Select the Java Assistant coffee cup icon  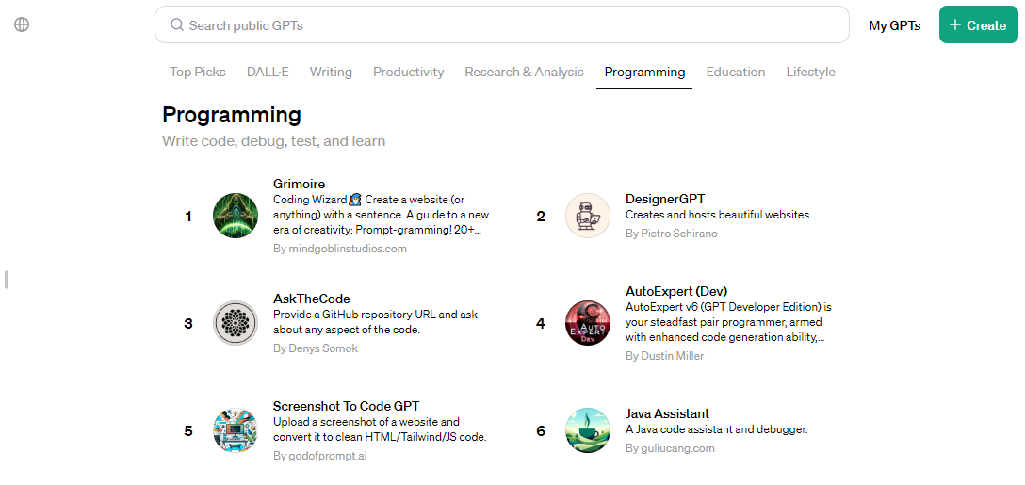[588, 430]
